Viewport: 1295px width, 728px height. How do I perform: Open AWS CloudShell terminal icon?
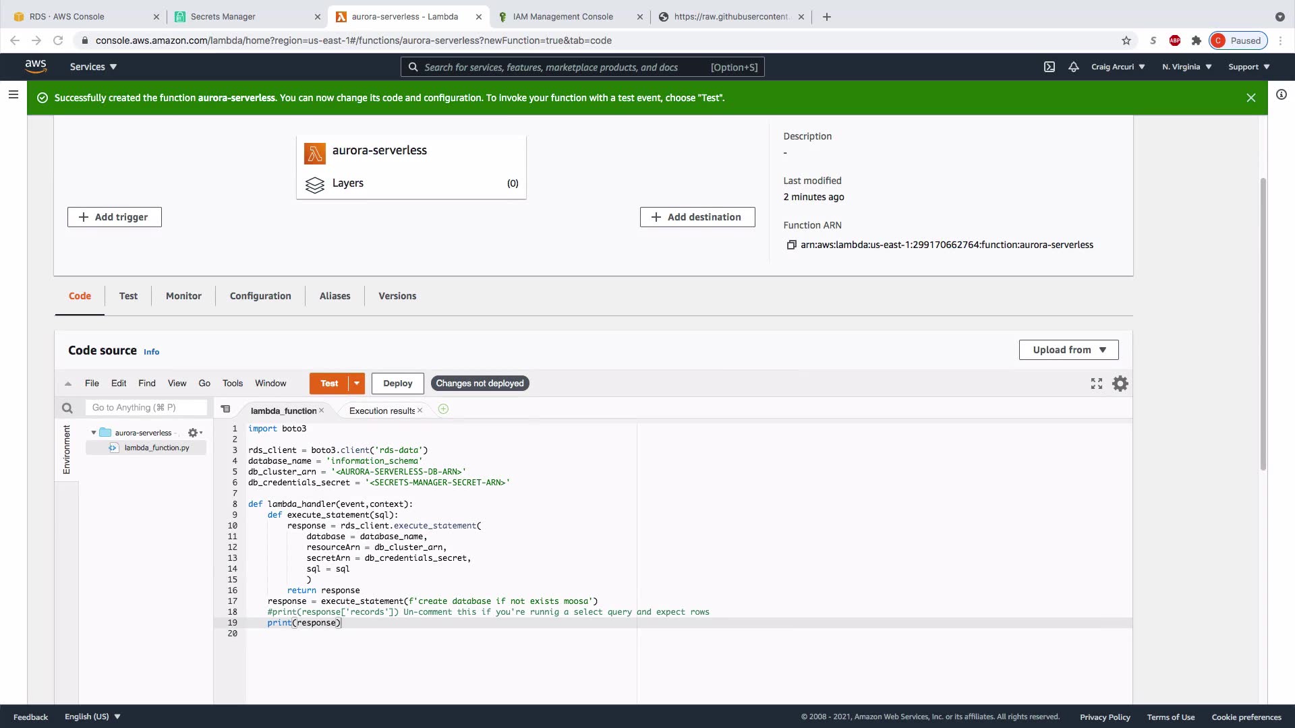pos(1049,67)
